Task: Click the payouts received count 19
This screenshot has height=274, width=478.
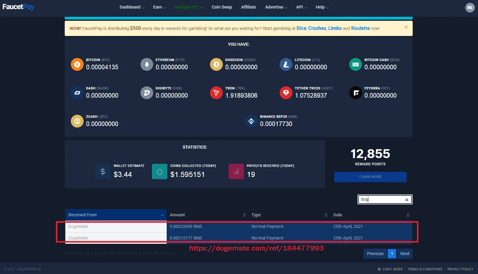Action: (251, 175)
